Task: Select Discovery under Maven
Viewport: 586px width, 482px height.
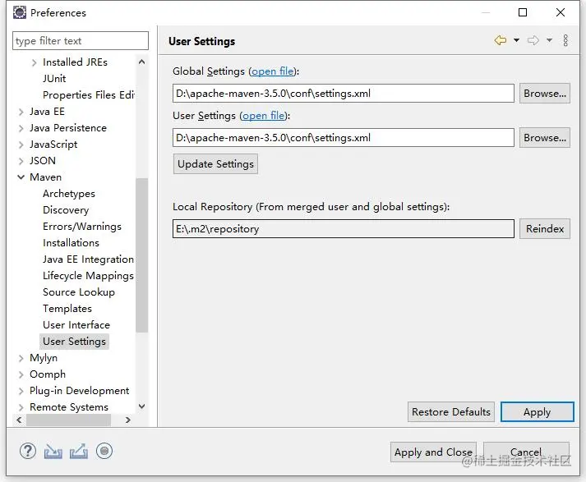Action: (66, 210)
